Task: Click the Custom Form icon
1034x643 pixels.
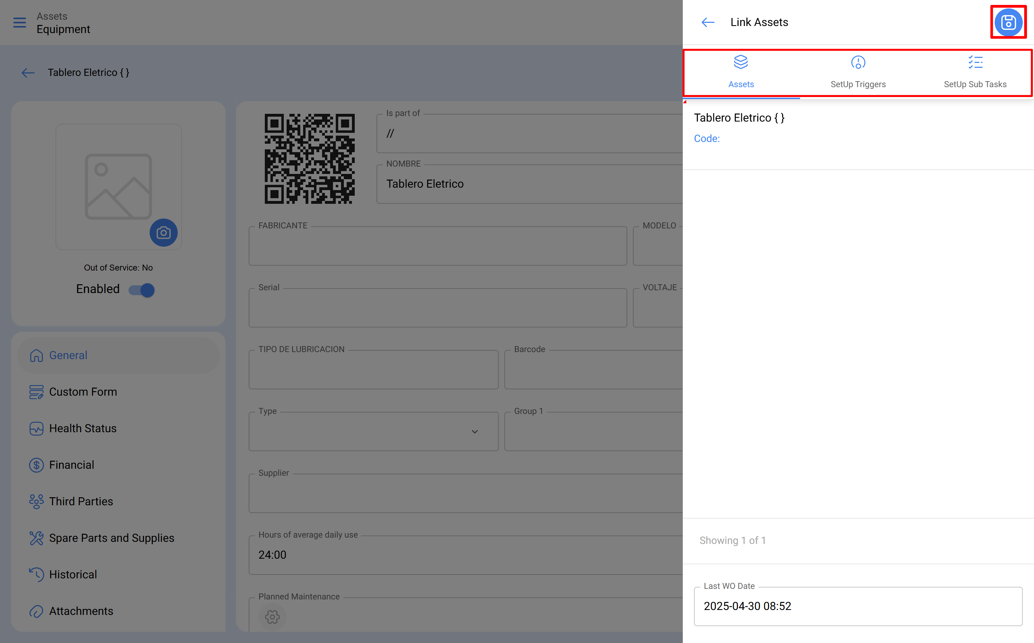Action: (x=37, y=392)
